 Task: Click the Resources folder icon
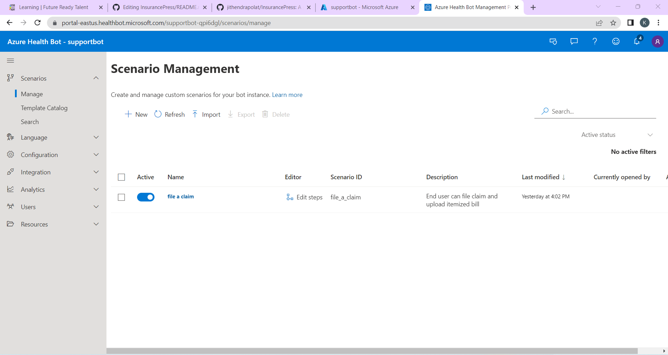[x=10, y=224]
